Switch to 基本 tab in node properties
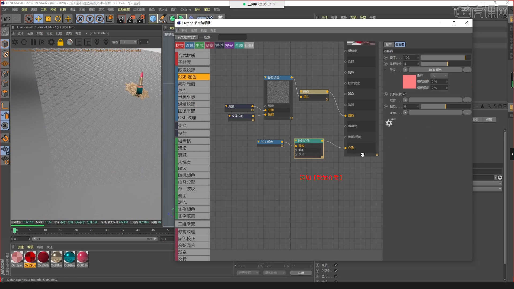This screenshot has height=289, width=514. coord(389,44)
